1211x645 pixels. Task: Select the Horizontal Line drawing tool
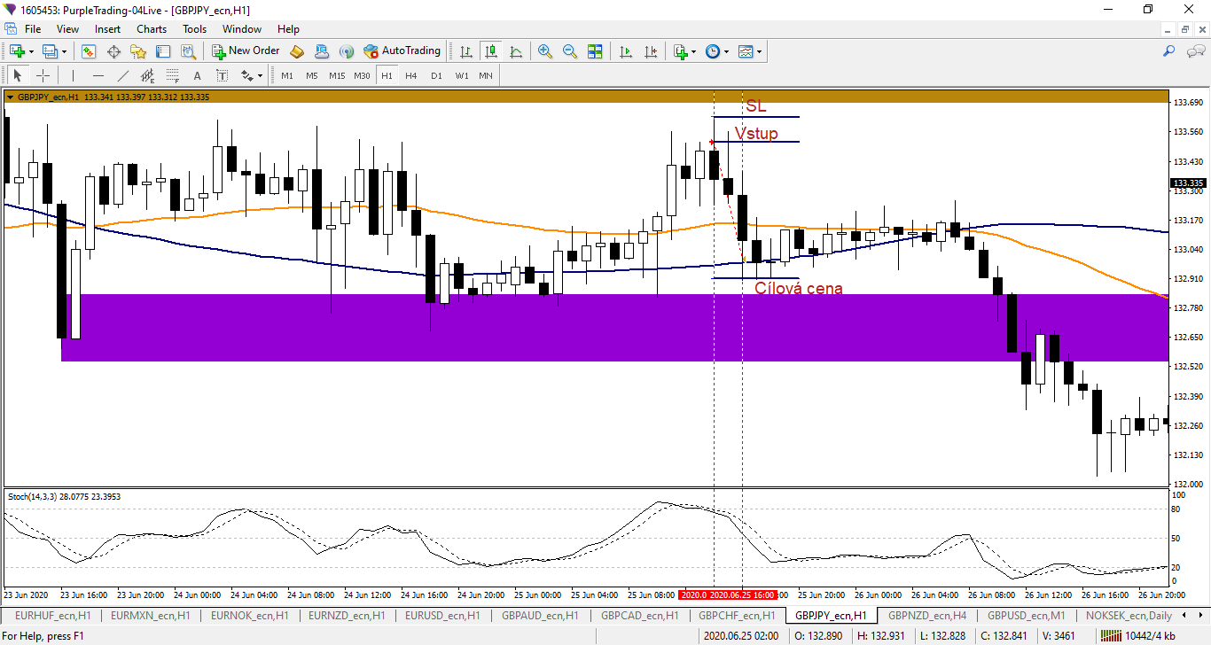[x=98, y=75]
